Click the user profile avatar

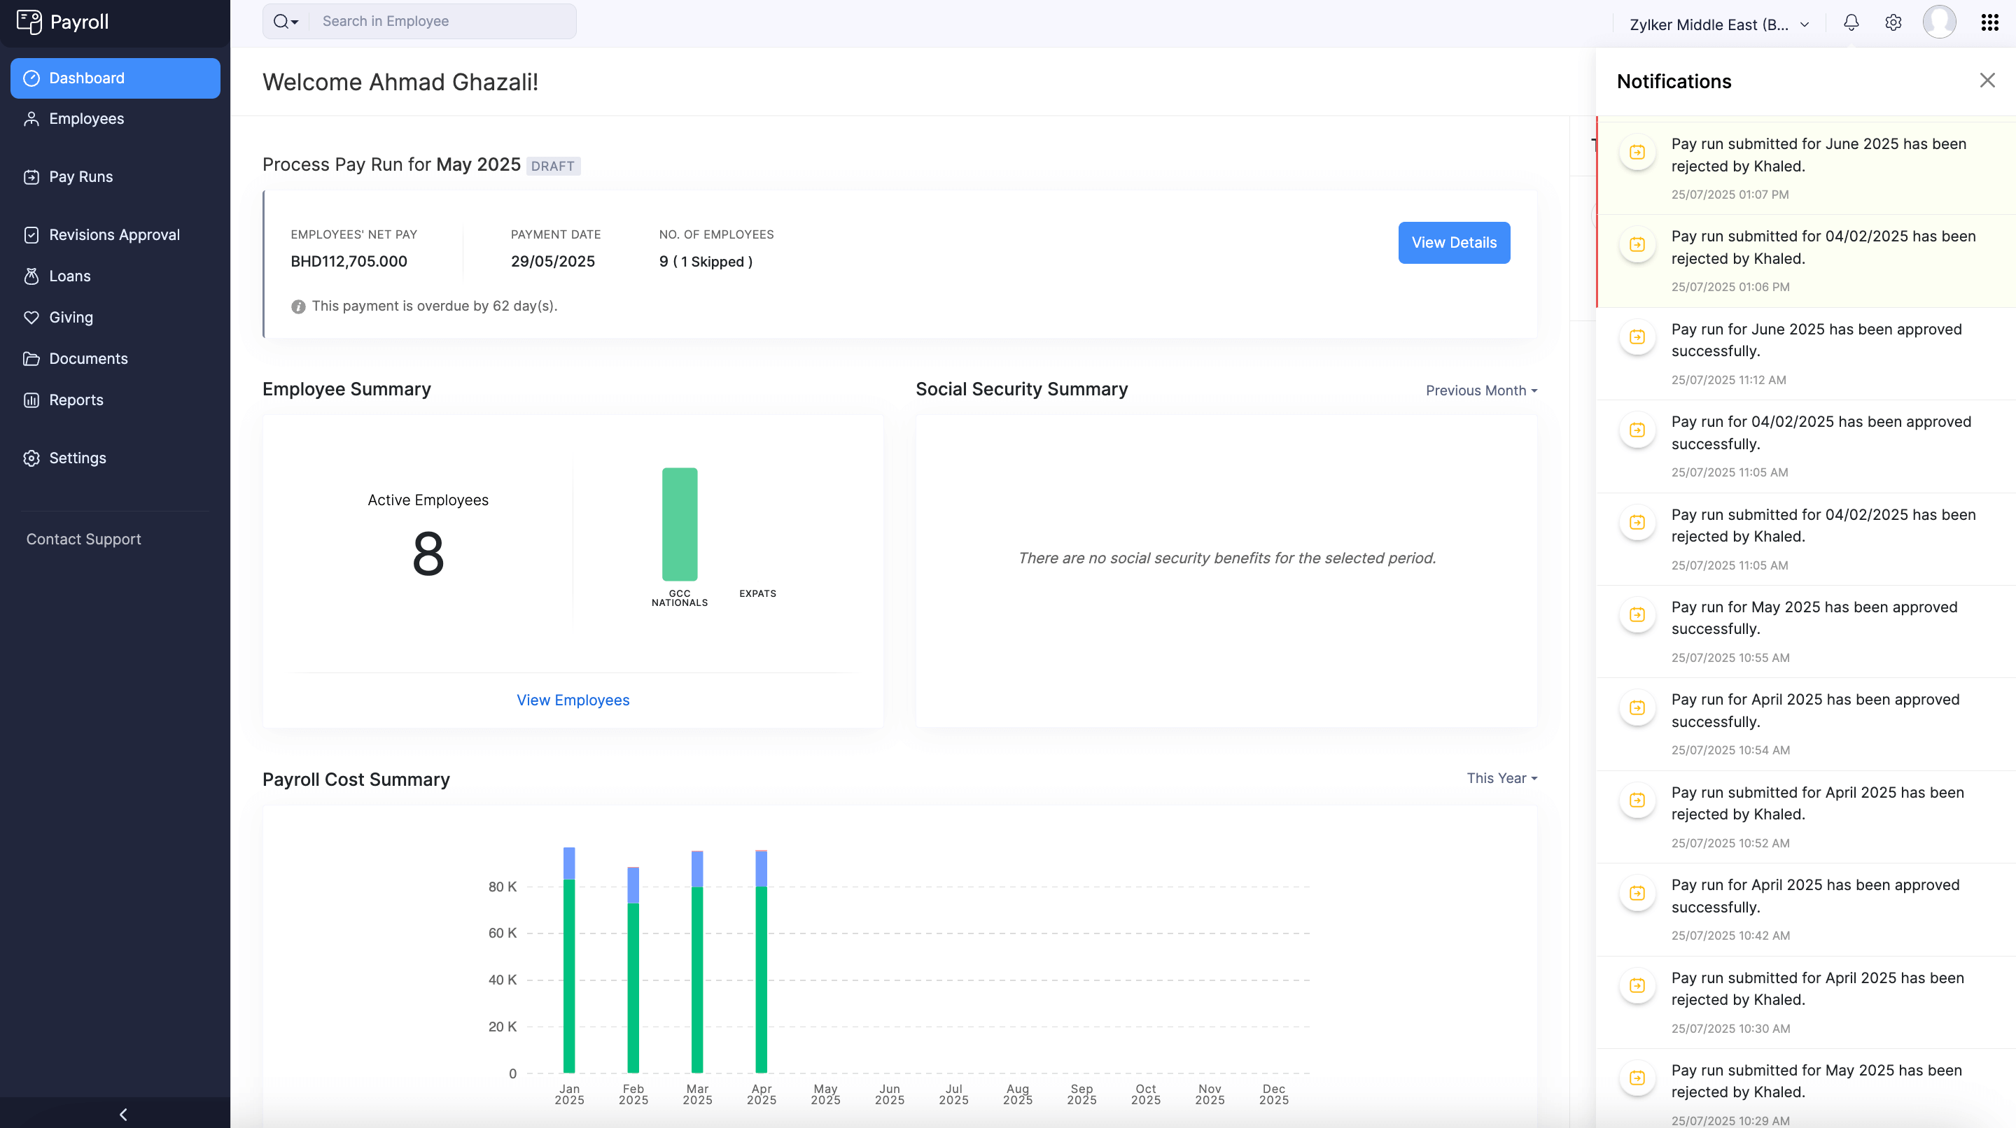click(1938, 22)
